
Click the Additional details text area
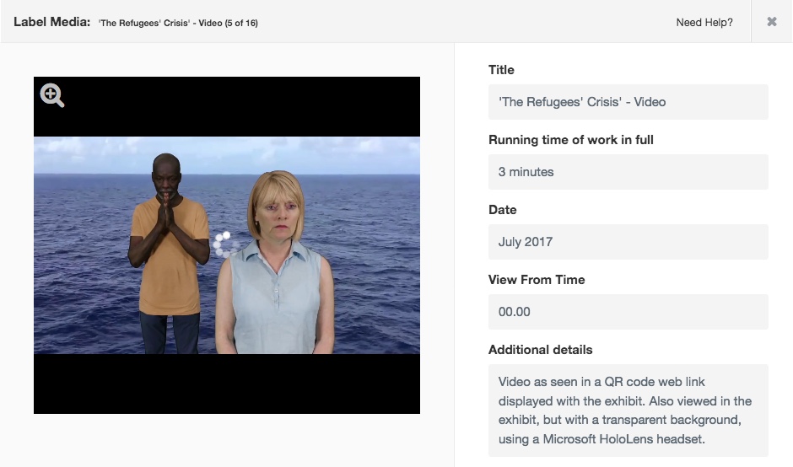pos(628,410)
